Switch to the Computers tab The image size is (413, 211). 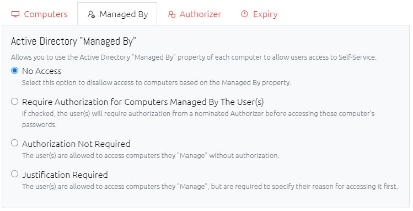(39, 14)
